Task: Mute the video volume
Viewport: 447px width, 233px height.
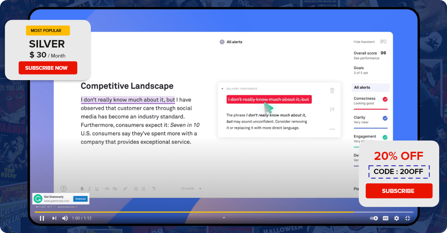Action: click(65, 218)
